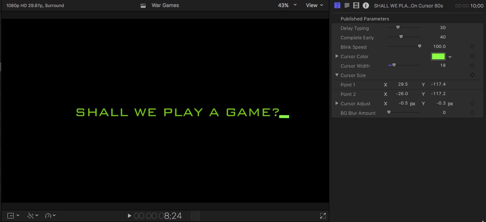Show the Info inspector

pos(366,6)
